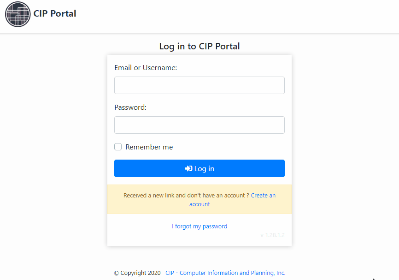Click the Received a new link notice text
Viewport: 399px width, 280px height.
coord(186,196)
